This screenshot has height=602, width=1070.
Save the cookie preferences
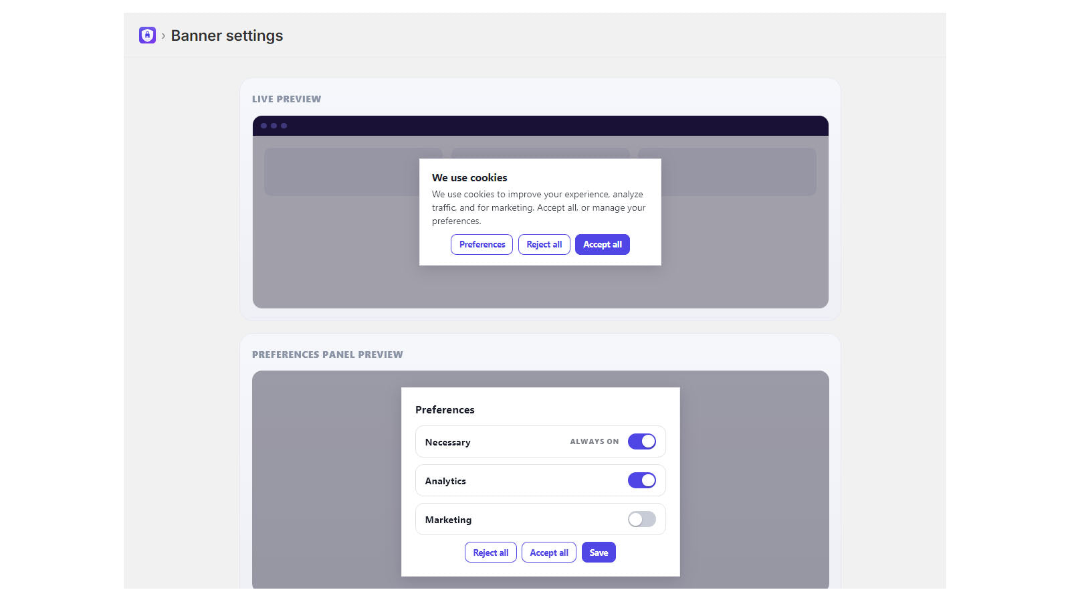(x=599, y=553)
